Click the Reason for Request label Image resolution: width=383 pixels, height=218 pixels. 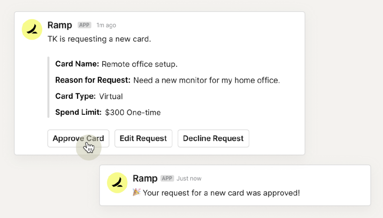[x=93, y=80]
